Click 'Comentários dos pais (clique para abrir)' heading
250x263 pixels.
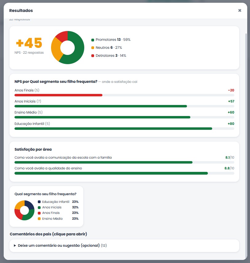pyautogui.click(x=48, y=234)
